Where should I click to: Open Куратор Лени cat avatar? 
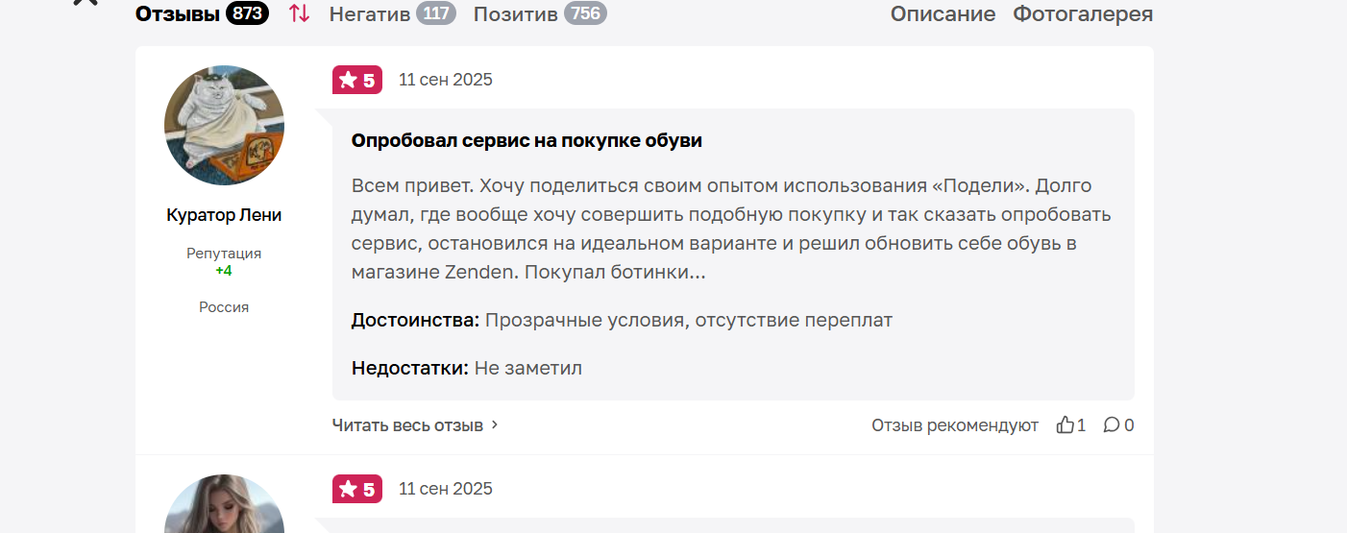coord(224,125)
